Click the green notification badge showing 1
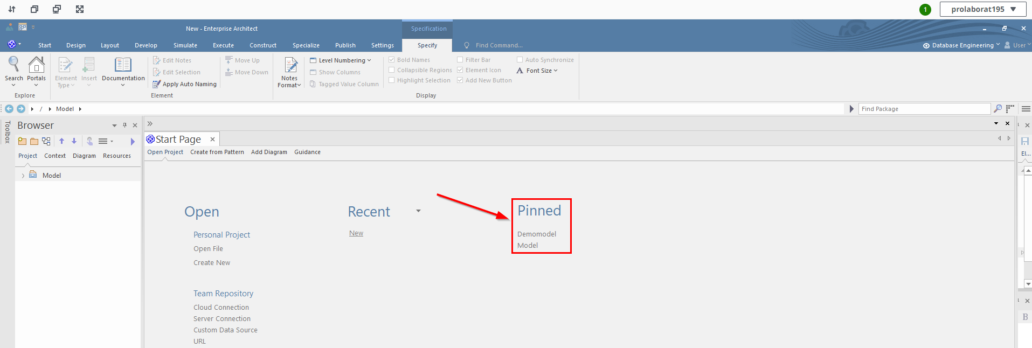Image resolution: width=1032 pixels, height=348 pixels. 925,9
